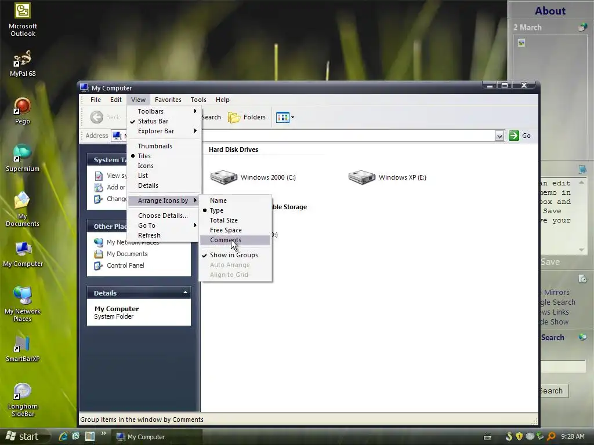
Task: Click the Views toolbar icon
Action: coord(282,117)
